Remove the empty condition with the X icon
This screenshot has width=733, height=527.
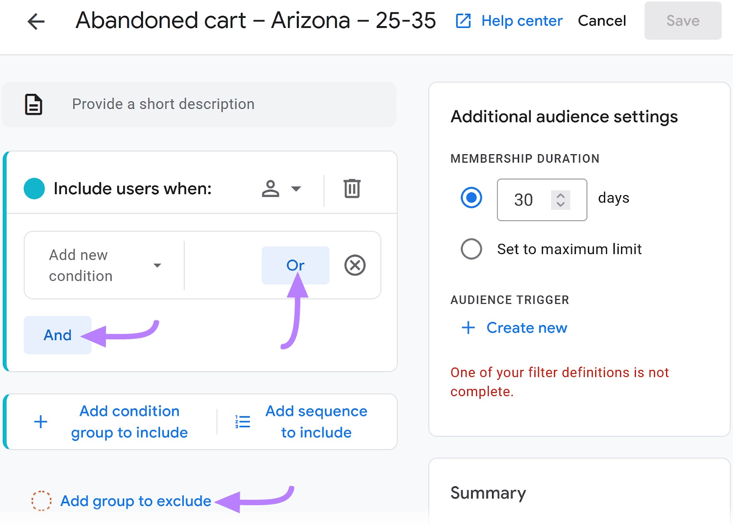pyautogui.click(x=356, y=265)
